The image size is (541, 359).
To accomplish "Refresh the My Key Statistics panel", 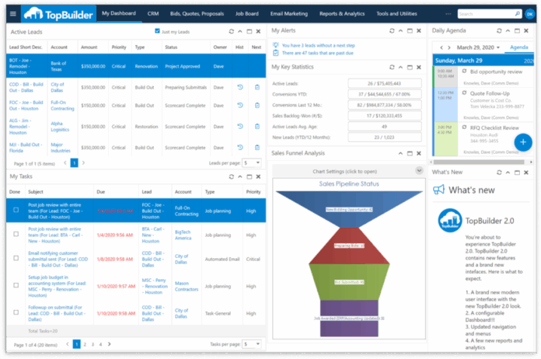I will 392,67.
